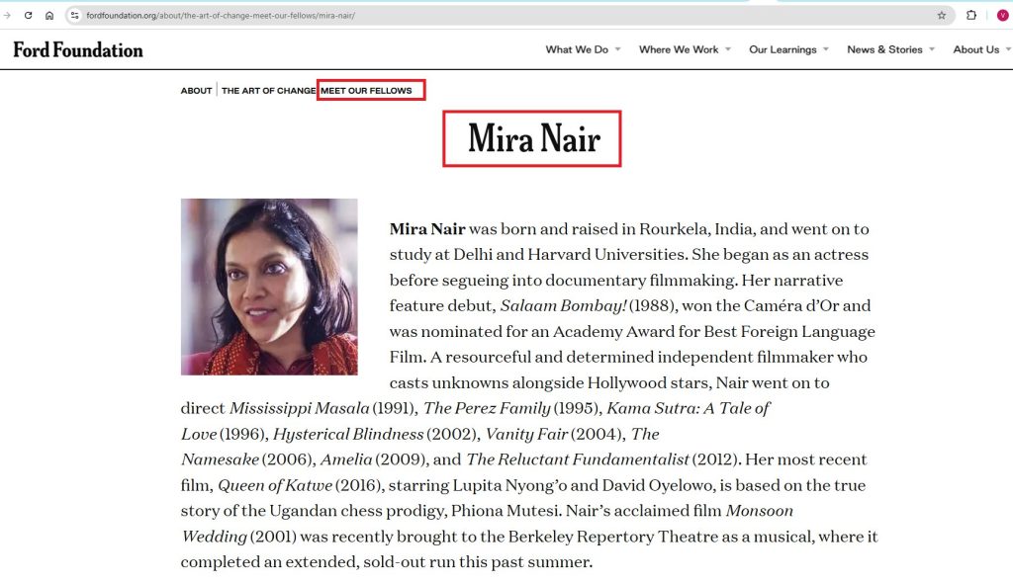Expand the Where We Work dropdown arrow
1013x582 pixels.
[x=728, y=49]
